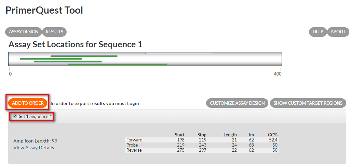Click the Set 1 Sequence 1 header label

35,116
